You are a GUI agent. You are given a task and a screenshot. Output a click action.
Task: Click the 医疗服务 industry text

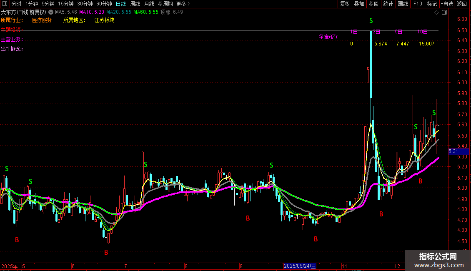[42, 20]
